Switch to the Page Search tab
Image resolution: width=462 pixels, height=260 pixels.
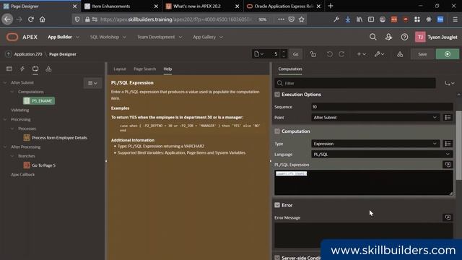click(x=144, y=69)
